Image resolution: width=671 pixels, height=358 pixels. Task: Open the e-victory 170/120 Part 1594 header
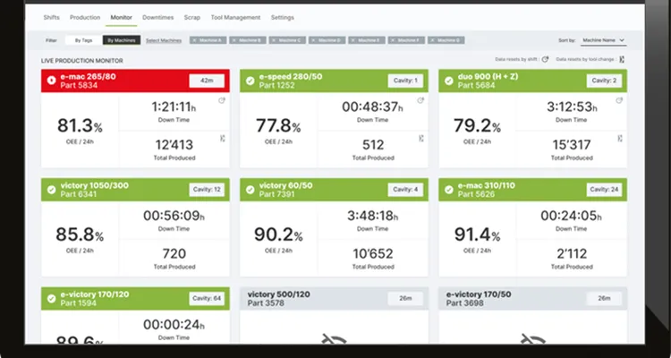pyautogui.click(x=135, y=298)
